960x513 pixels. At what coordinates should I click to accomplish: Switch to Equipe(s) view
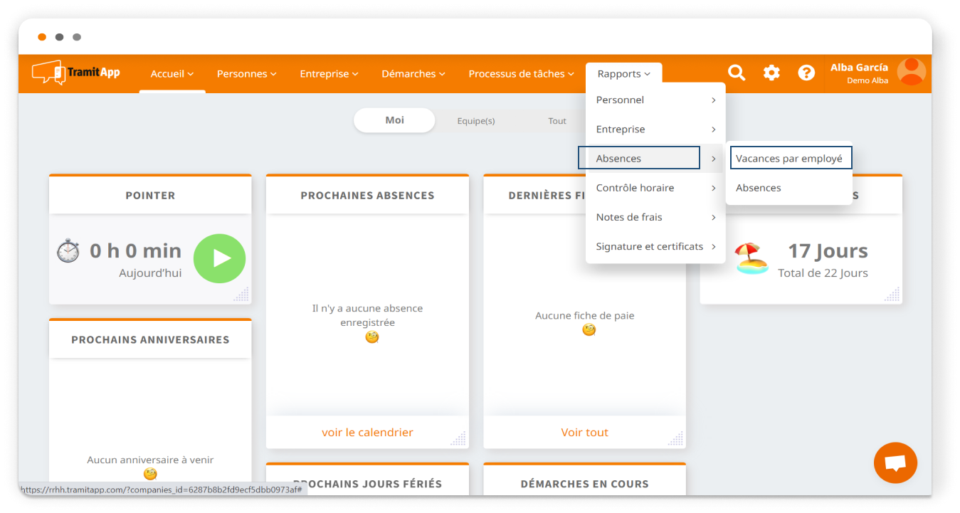click(x=475, y=121)
